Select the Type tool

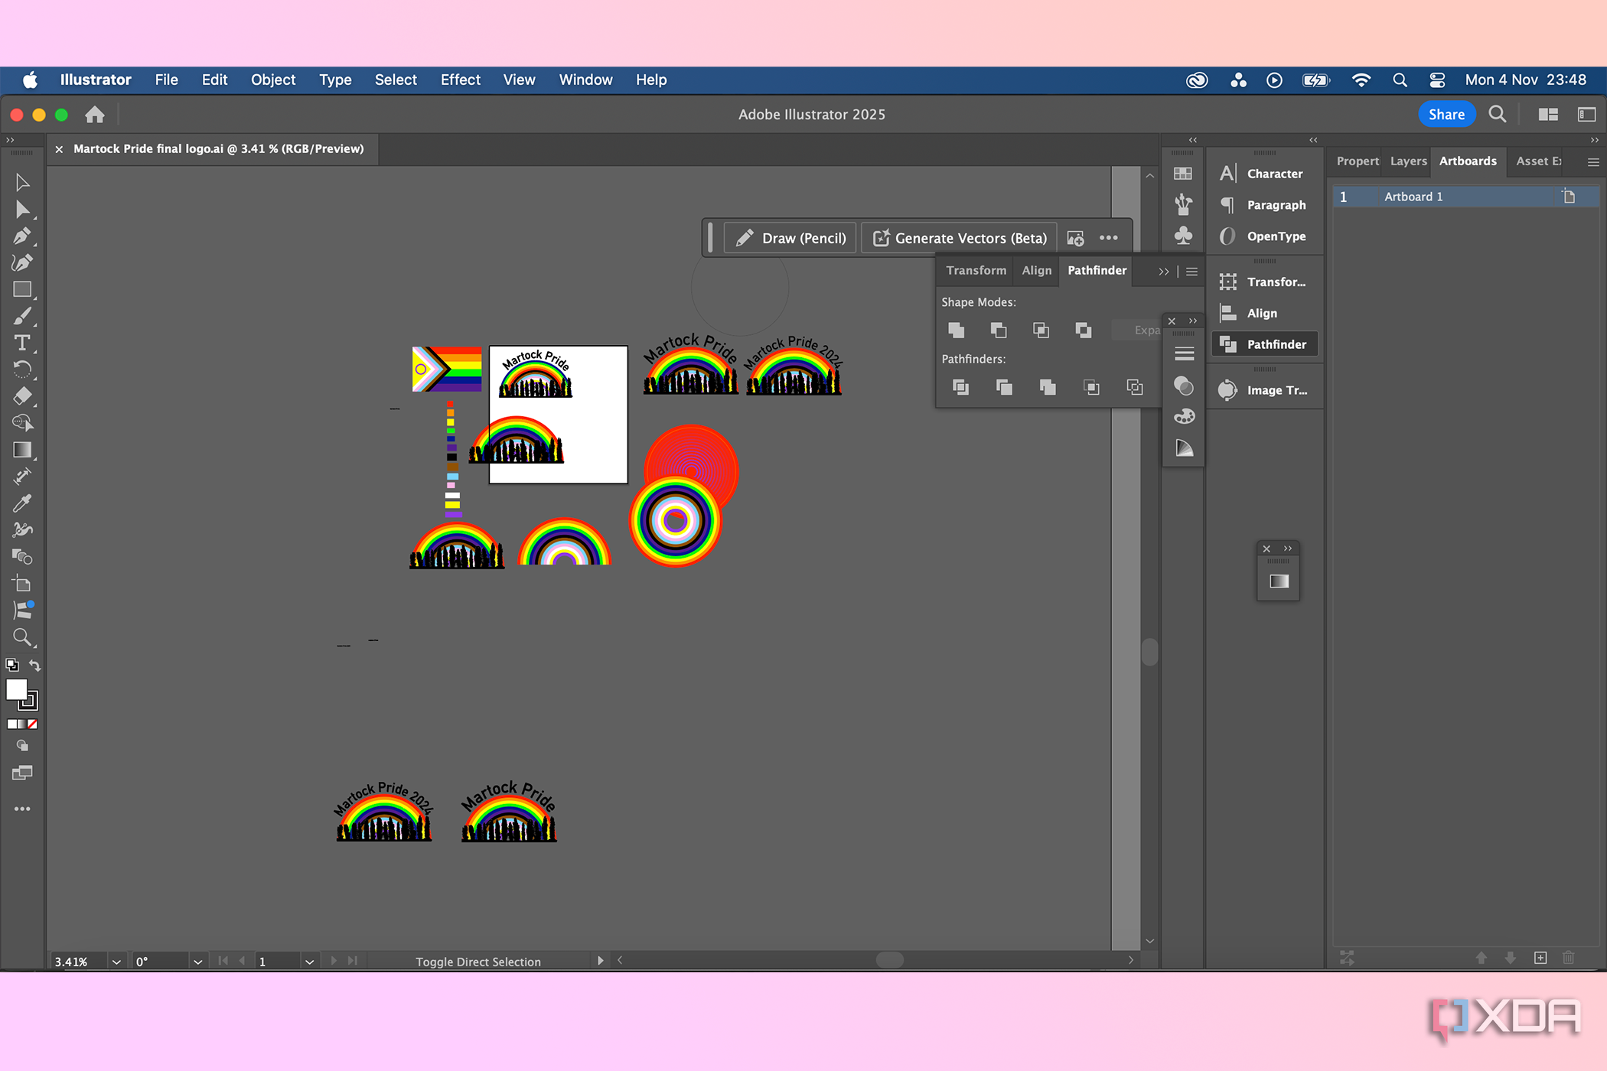pos(22,343)
